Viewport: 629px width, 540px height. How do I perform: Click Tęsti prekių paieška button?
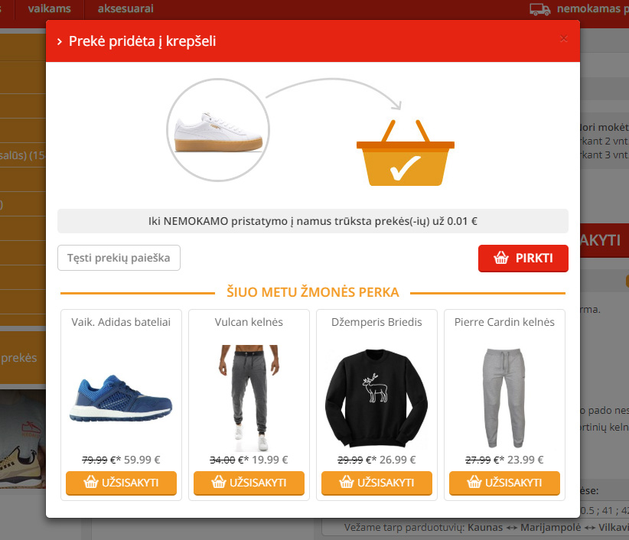(119, 258)
